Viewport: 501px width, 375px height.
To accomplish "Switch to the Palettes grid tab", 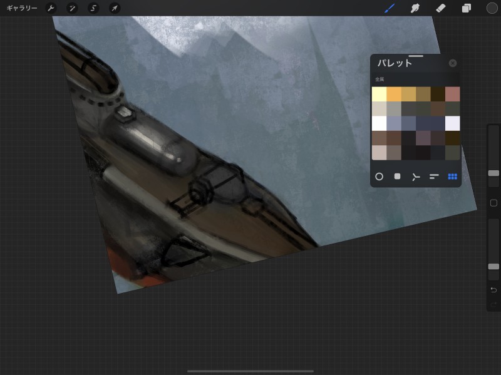I will coord(452,177).
